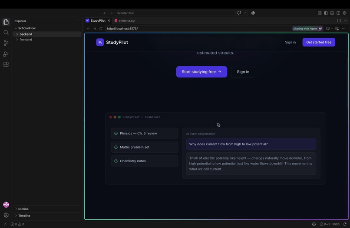The width and height of the screenshot is (350, 228).
Task: Open the Run and Debug view
Action: coord(6,54)
